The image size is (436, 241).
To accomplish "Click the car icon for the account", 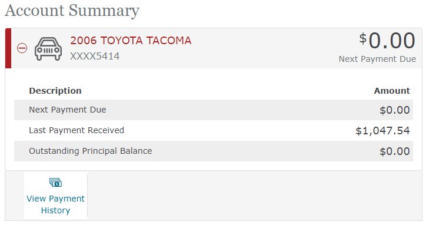I will tap(48, 49).
